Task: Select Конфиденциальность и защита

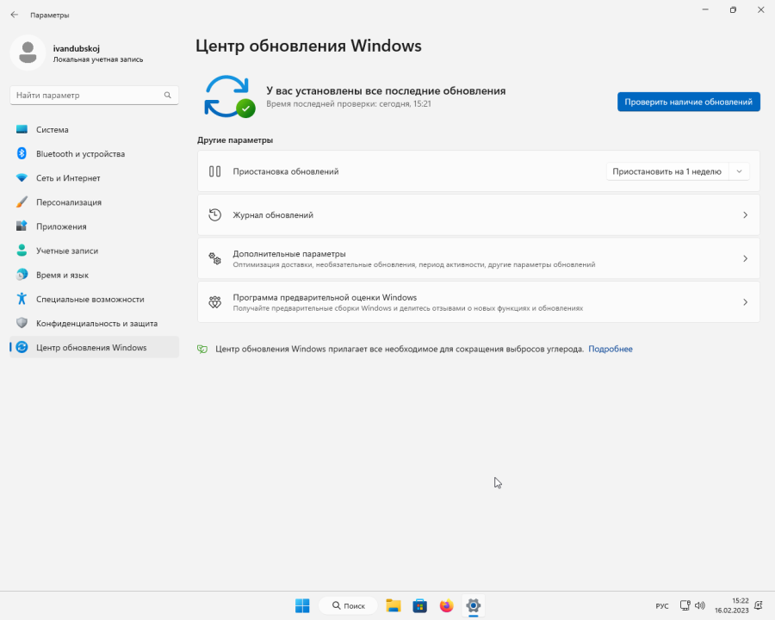Action: click(x=95, y=324)
